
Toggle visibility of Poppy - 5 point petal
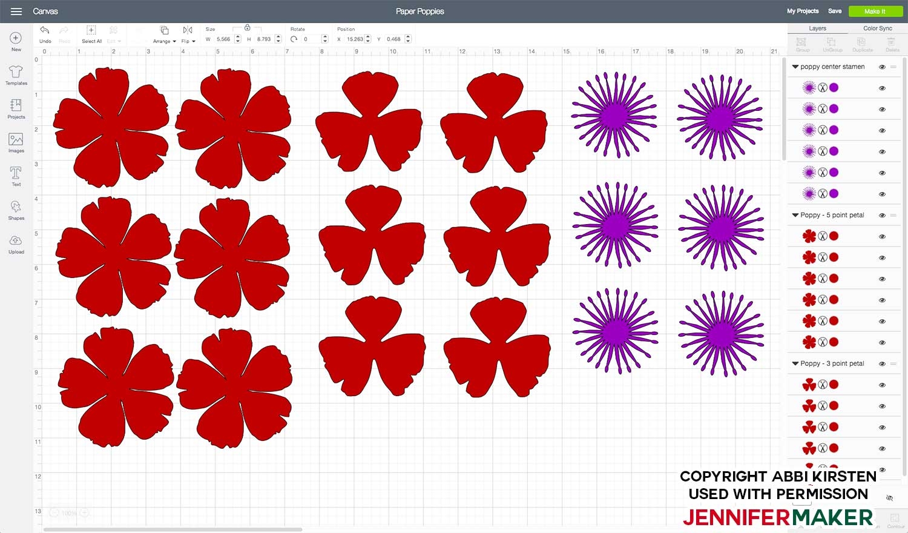point(882,216)
